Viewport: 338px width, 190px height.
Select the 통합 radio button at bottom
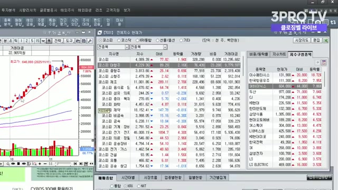click(x=112, y=186)
